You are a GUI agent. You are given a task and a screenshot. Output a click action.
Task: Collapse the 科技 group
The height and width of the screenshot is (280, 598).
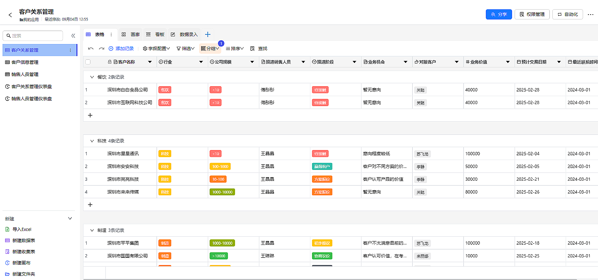tap(92, 141)
